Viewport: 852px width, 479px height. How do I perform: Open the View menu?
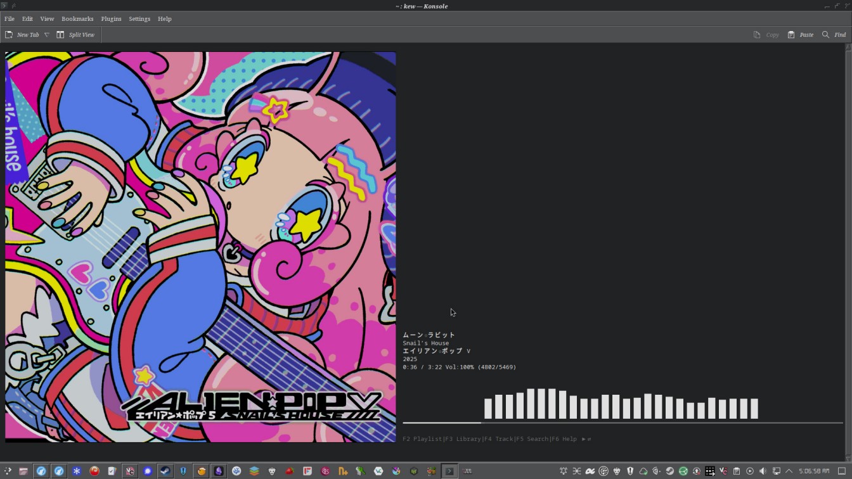pos(47,19)
